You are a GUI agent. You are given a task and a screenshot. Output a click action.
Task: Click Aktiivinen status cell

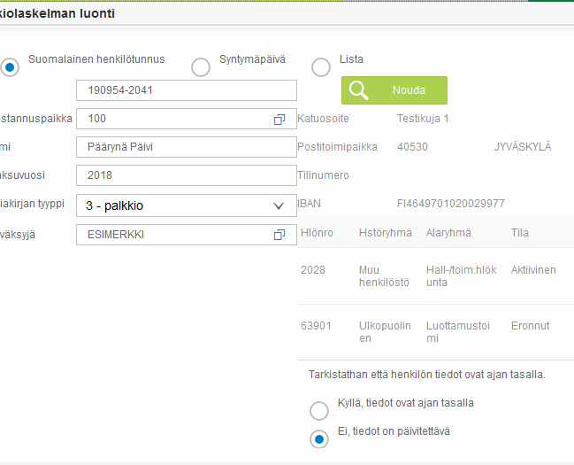coord(533,270)
